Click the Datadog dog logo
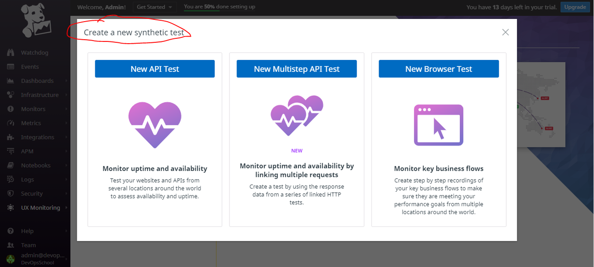This screenshot has height=267, width=594. coord(36,21)
